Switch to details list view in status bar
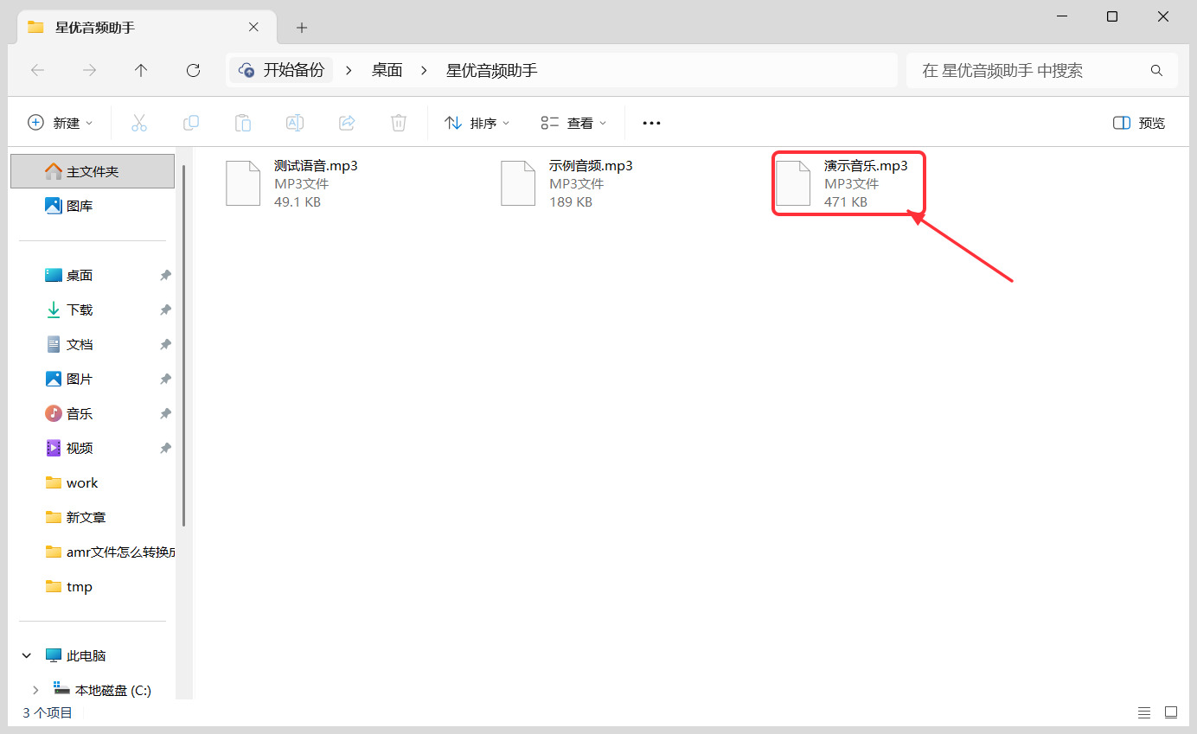Image resolution: width=1197 pixels, height=734 pixels. tap(1144, 713)
